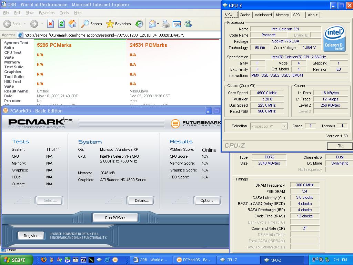Click the memory stick icon in quick launch
This screenshot has width=353, height=265.
click(x=91, y=259)
